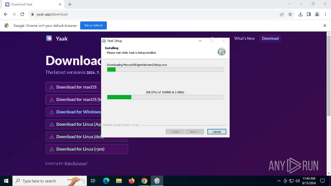Show hidden system tray icons

click(x=279, y=181)
